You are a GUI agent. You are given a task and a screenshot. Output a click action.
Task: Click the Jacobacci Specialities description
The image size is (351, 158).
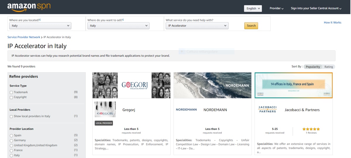click(x=294, y=148)
